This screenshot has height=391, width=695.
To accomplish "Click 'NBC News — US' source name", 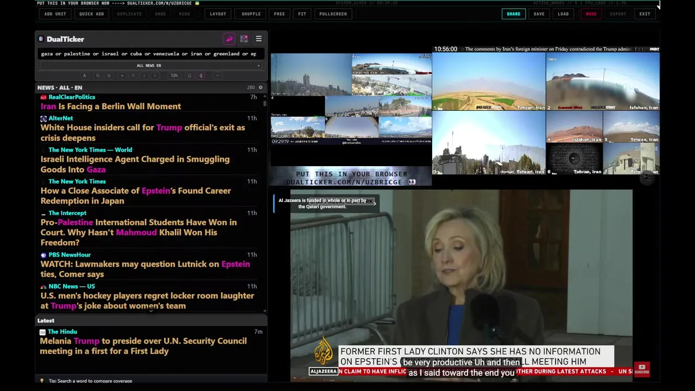I will (72, 286).
